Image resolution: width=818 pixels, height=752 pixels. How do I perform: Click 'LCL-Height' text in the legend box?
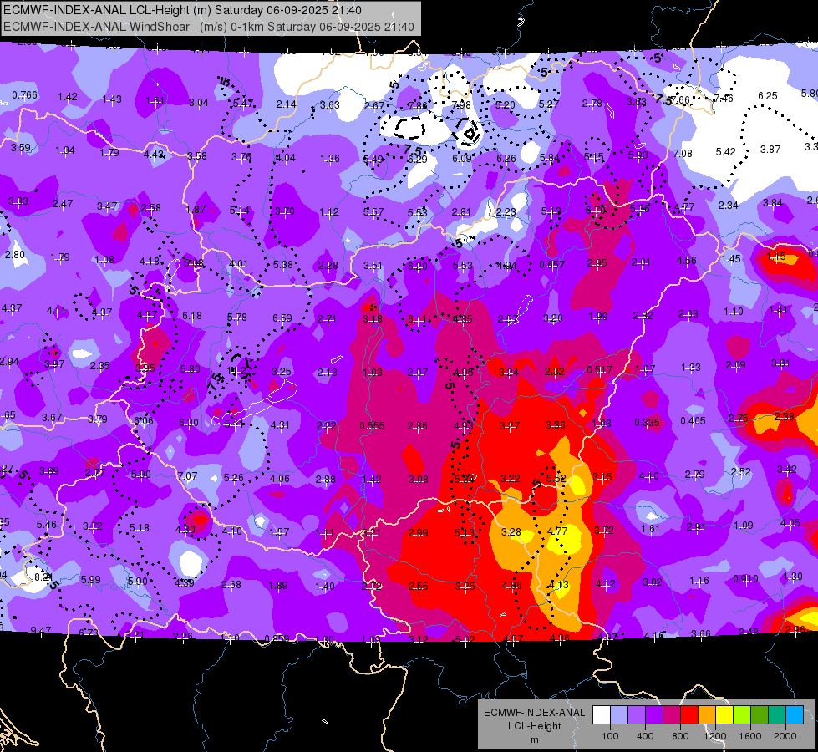534,726
